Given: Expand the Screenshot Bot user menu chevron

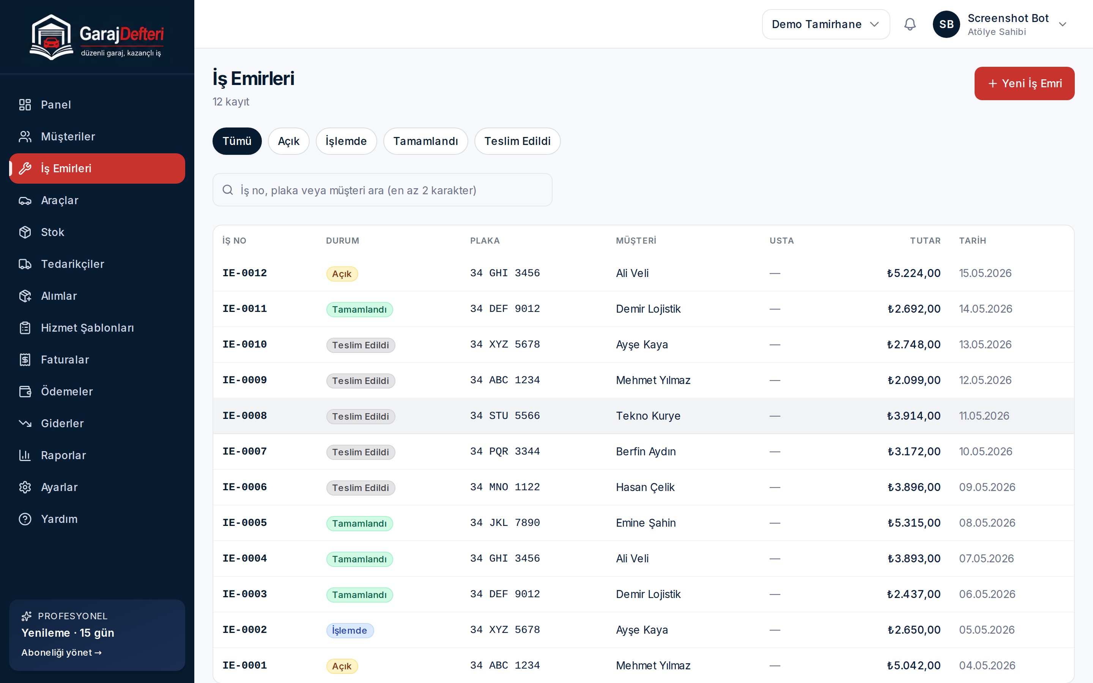Looking at the screenshot, I should [1062, 24].
